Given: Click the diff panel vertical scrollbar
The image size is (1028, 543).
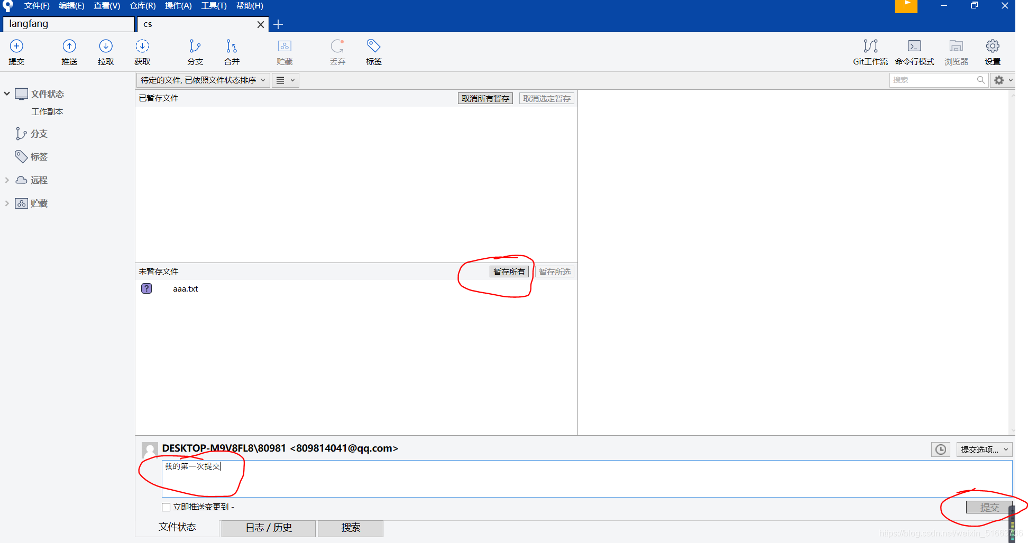Looking at the screenshot, I should point(1012,263).
